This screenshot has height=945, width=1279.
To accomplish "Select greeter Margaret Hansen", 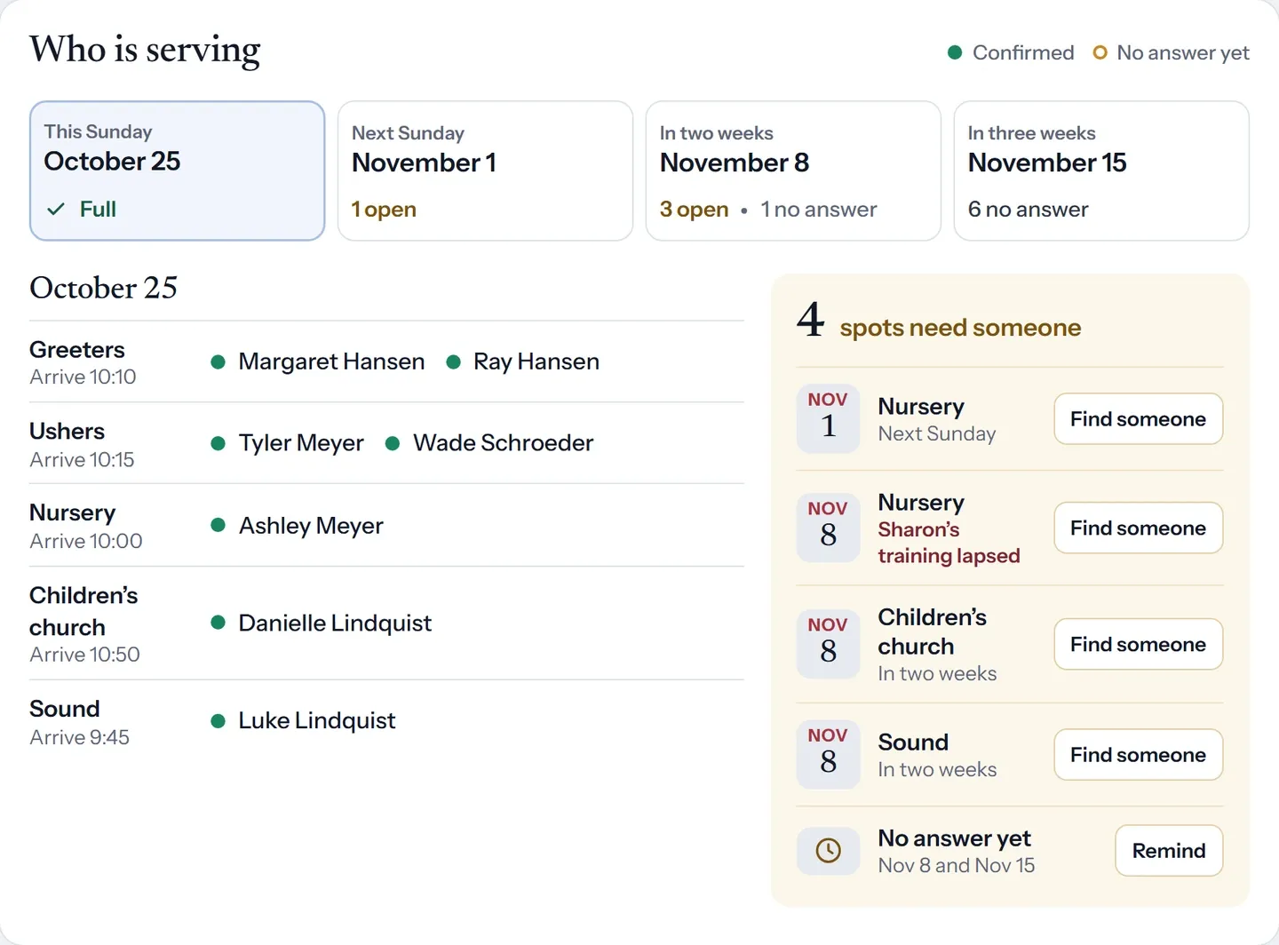I will 331,362.
